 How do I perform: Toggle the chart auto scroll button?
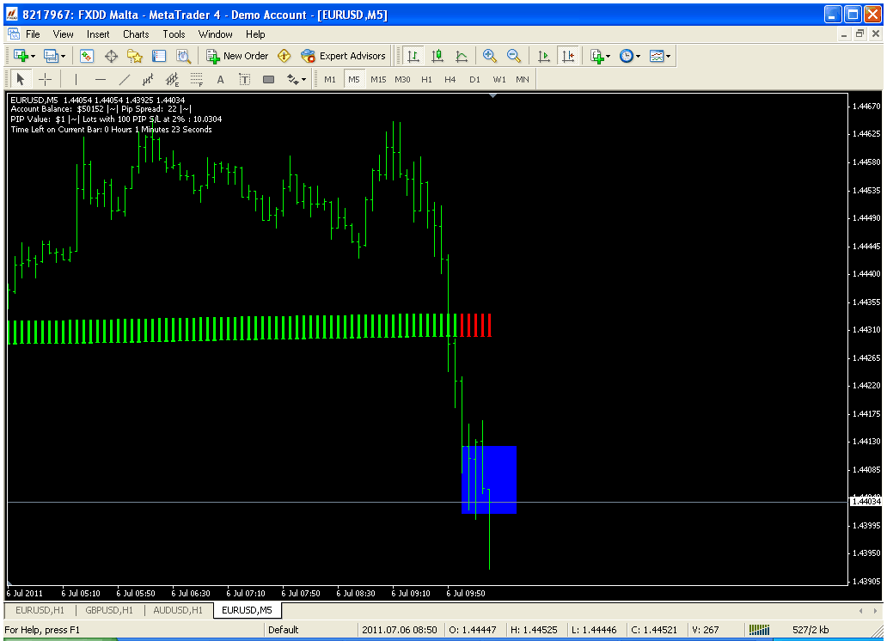click(543, 56)
